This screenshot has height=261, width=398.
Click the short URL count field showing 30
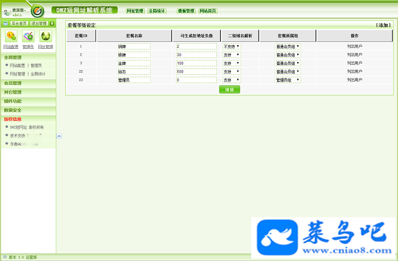pos(197,55)
